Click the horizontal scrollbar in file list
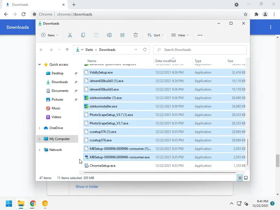The image size is (280, 210). click(x=160, y=173)
